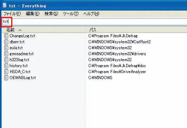This screenshot has width=187, height=128.
Task: Click the OEWABLog.txt file name
Action: pyautogui.click(x=22, y=78)
